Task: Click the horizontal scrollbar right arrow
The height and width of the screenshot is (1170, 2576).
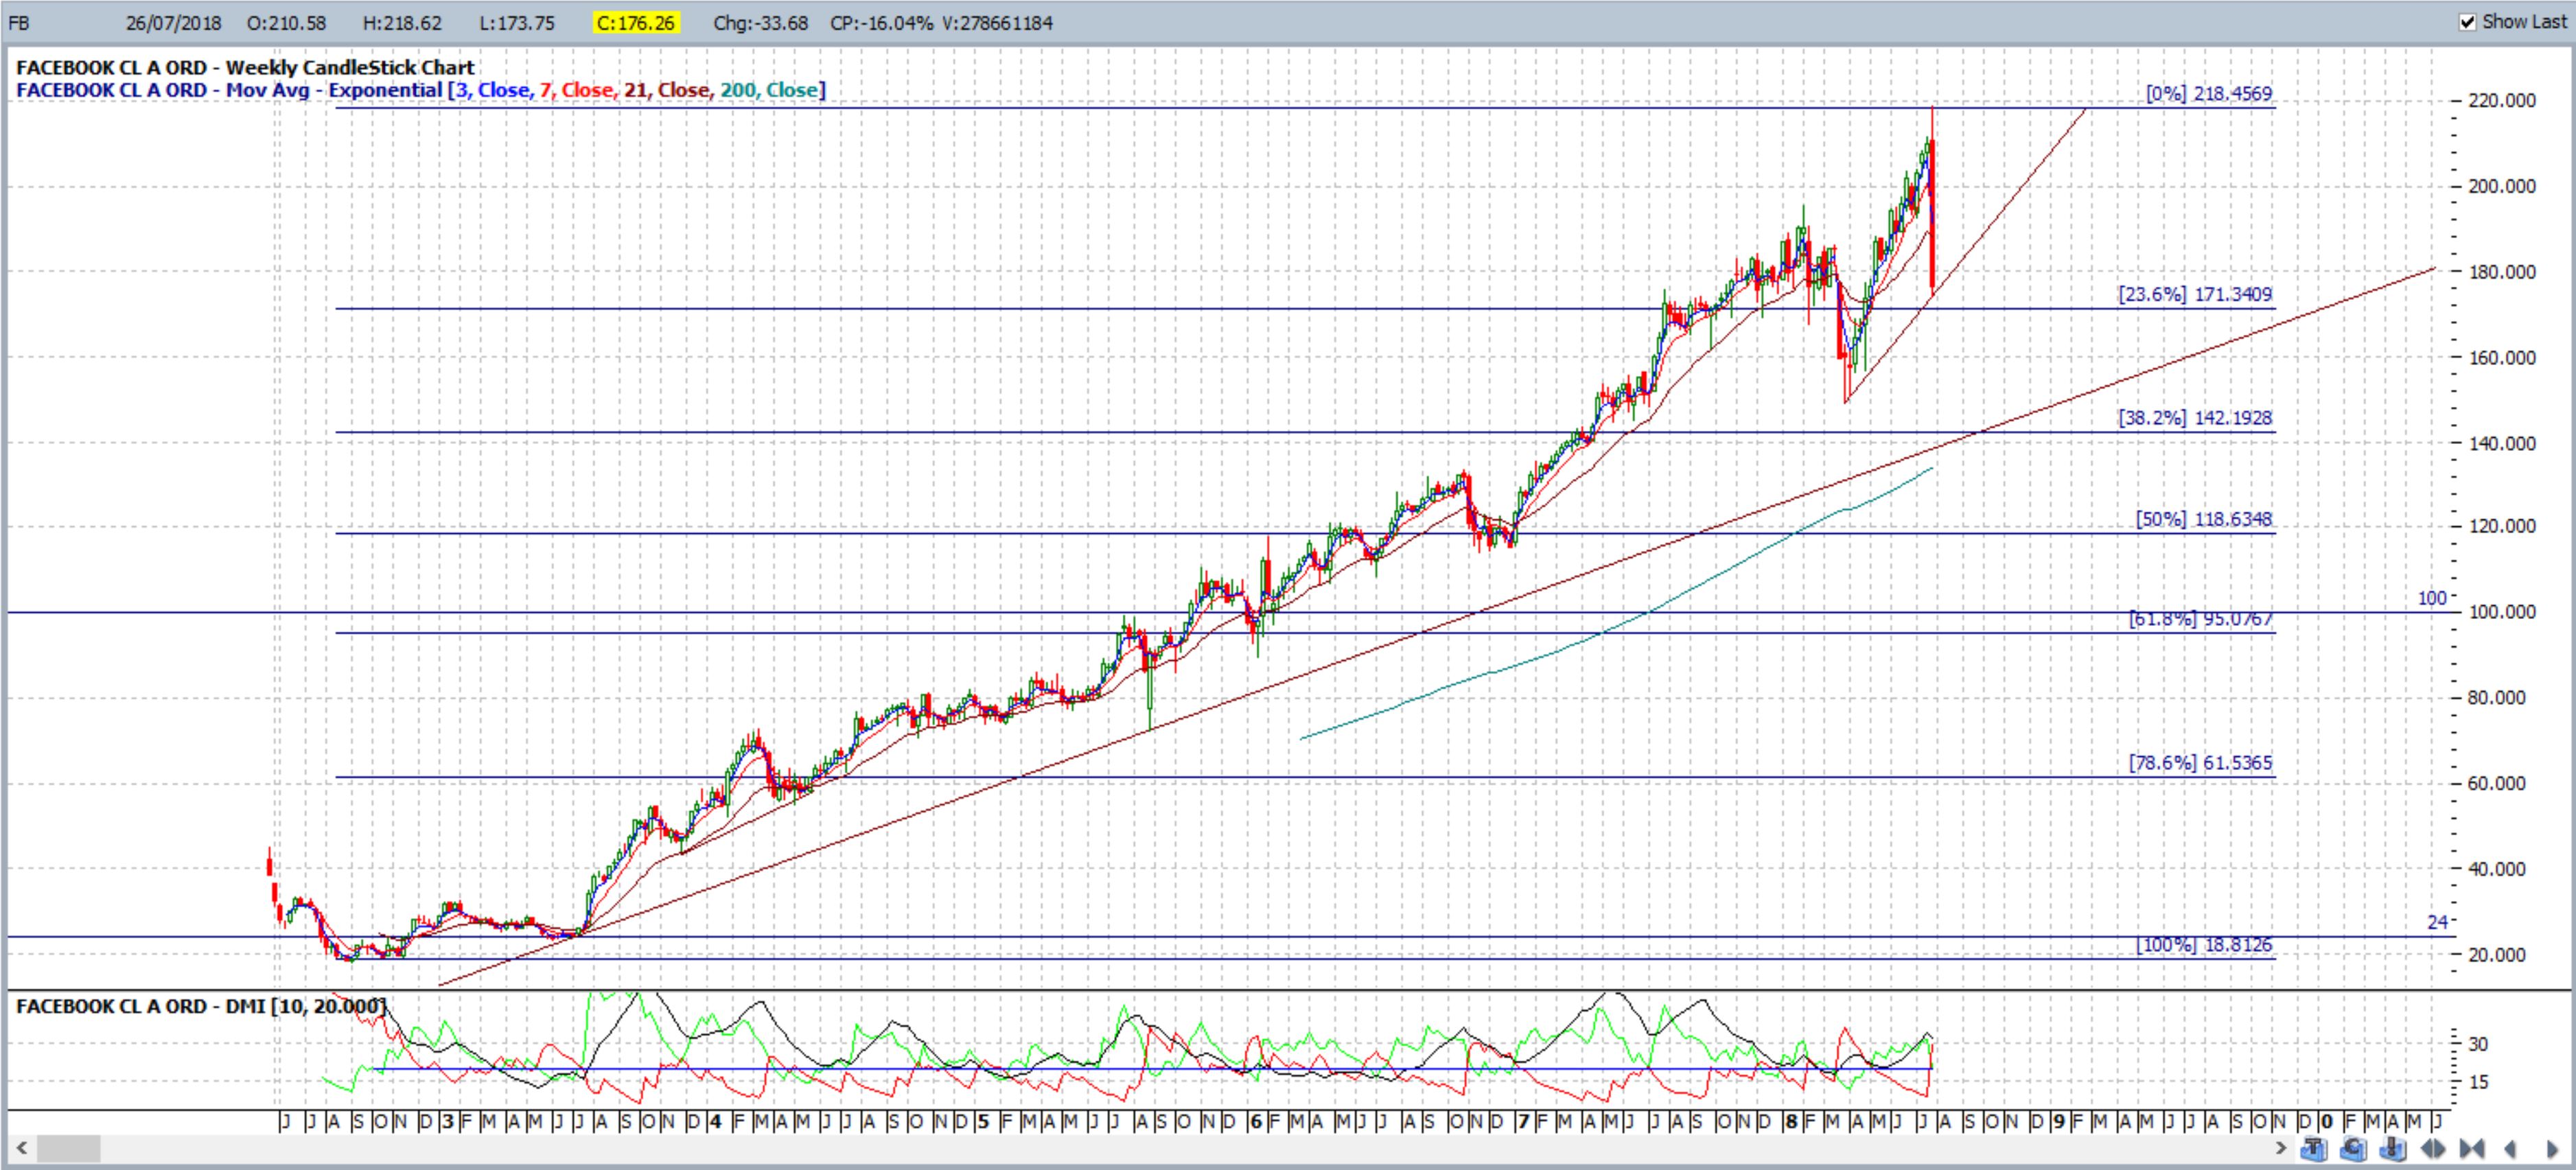Action: (2282, 1148)
